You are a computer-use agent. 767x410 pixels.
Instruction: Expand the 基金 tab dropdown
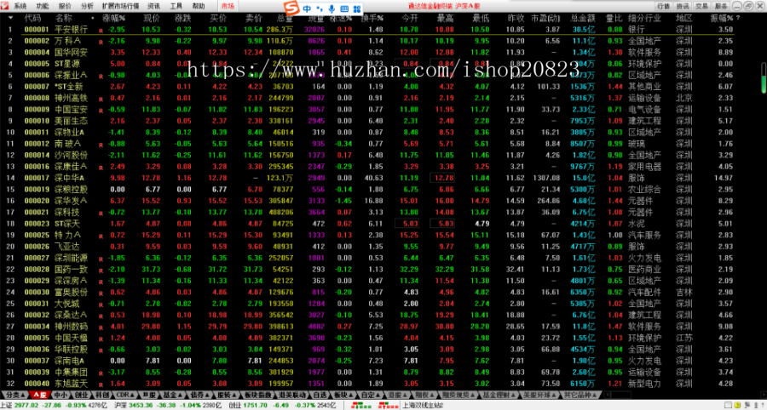pos(181,395)
